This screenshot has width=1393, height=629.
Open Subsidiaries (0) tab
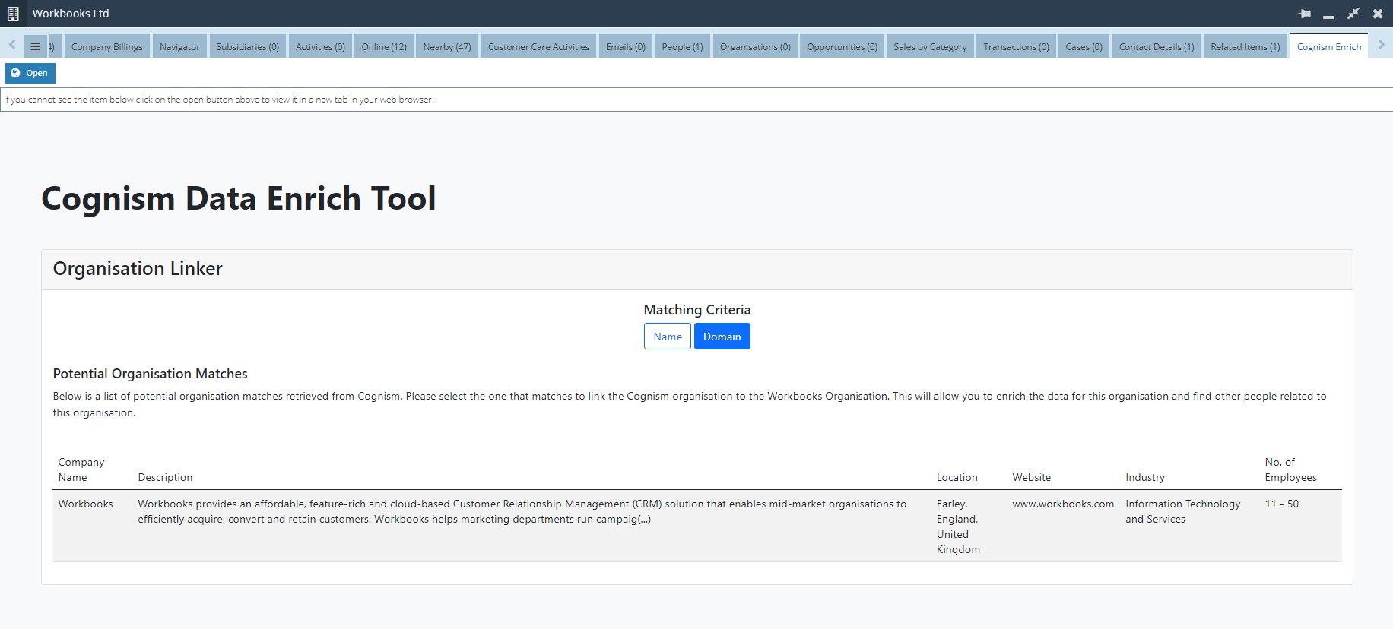point(248,46)
